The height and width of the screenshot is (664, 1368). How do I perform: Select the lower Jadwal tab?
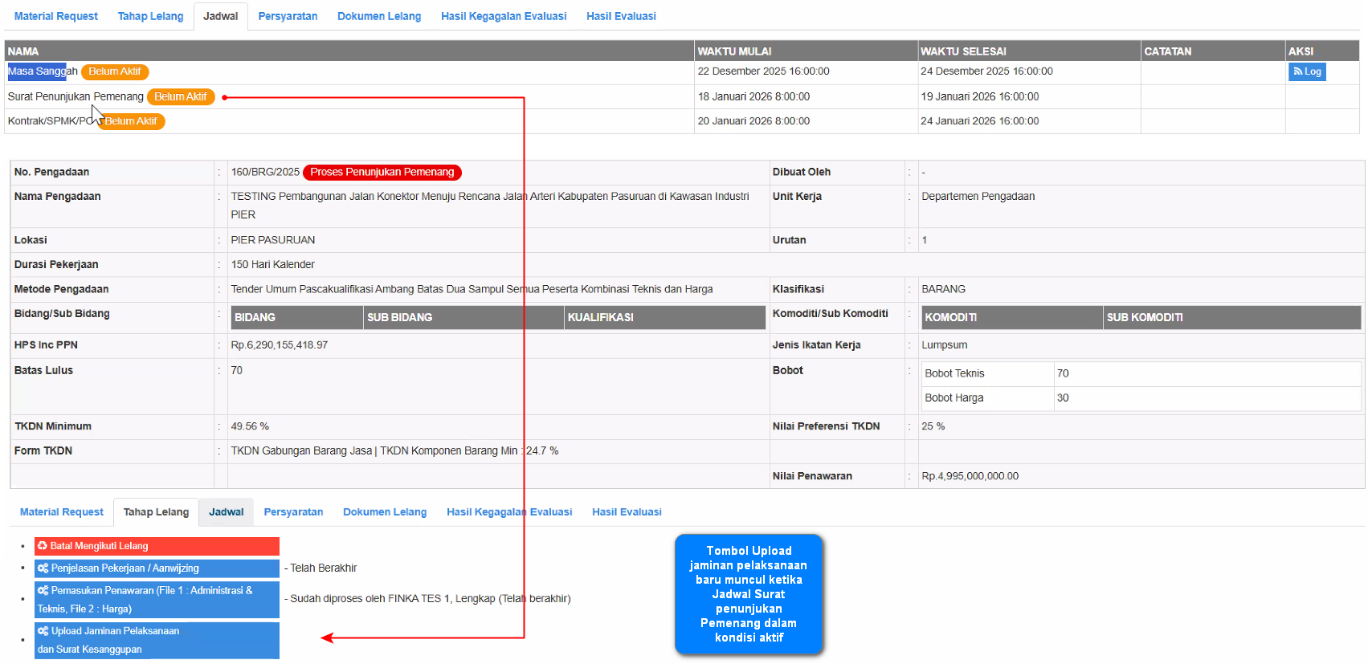227,512
